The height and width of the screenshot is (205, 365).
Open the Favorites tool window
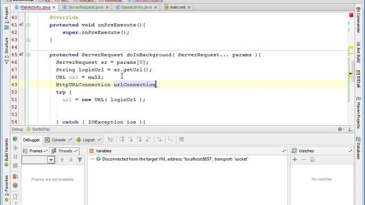click(6, 188)
